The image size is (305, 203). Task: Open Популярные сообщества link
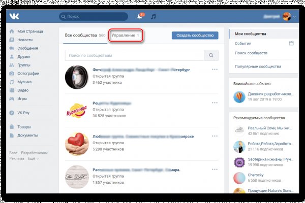[x=258, y=66]
